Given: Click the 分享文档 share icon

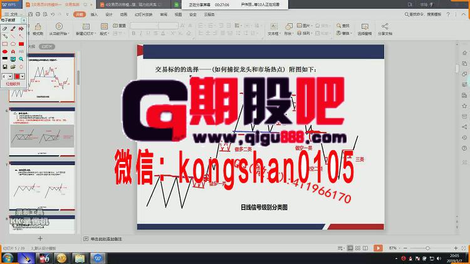Looking at the screenshot, I should 385,29.
